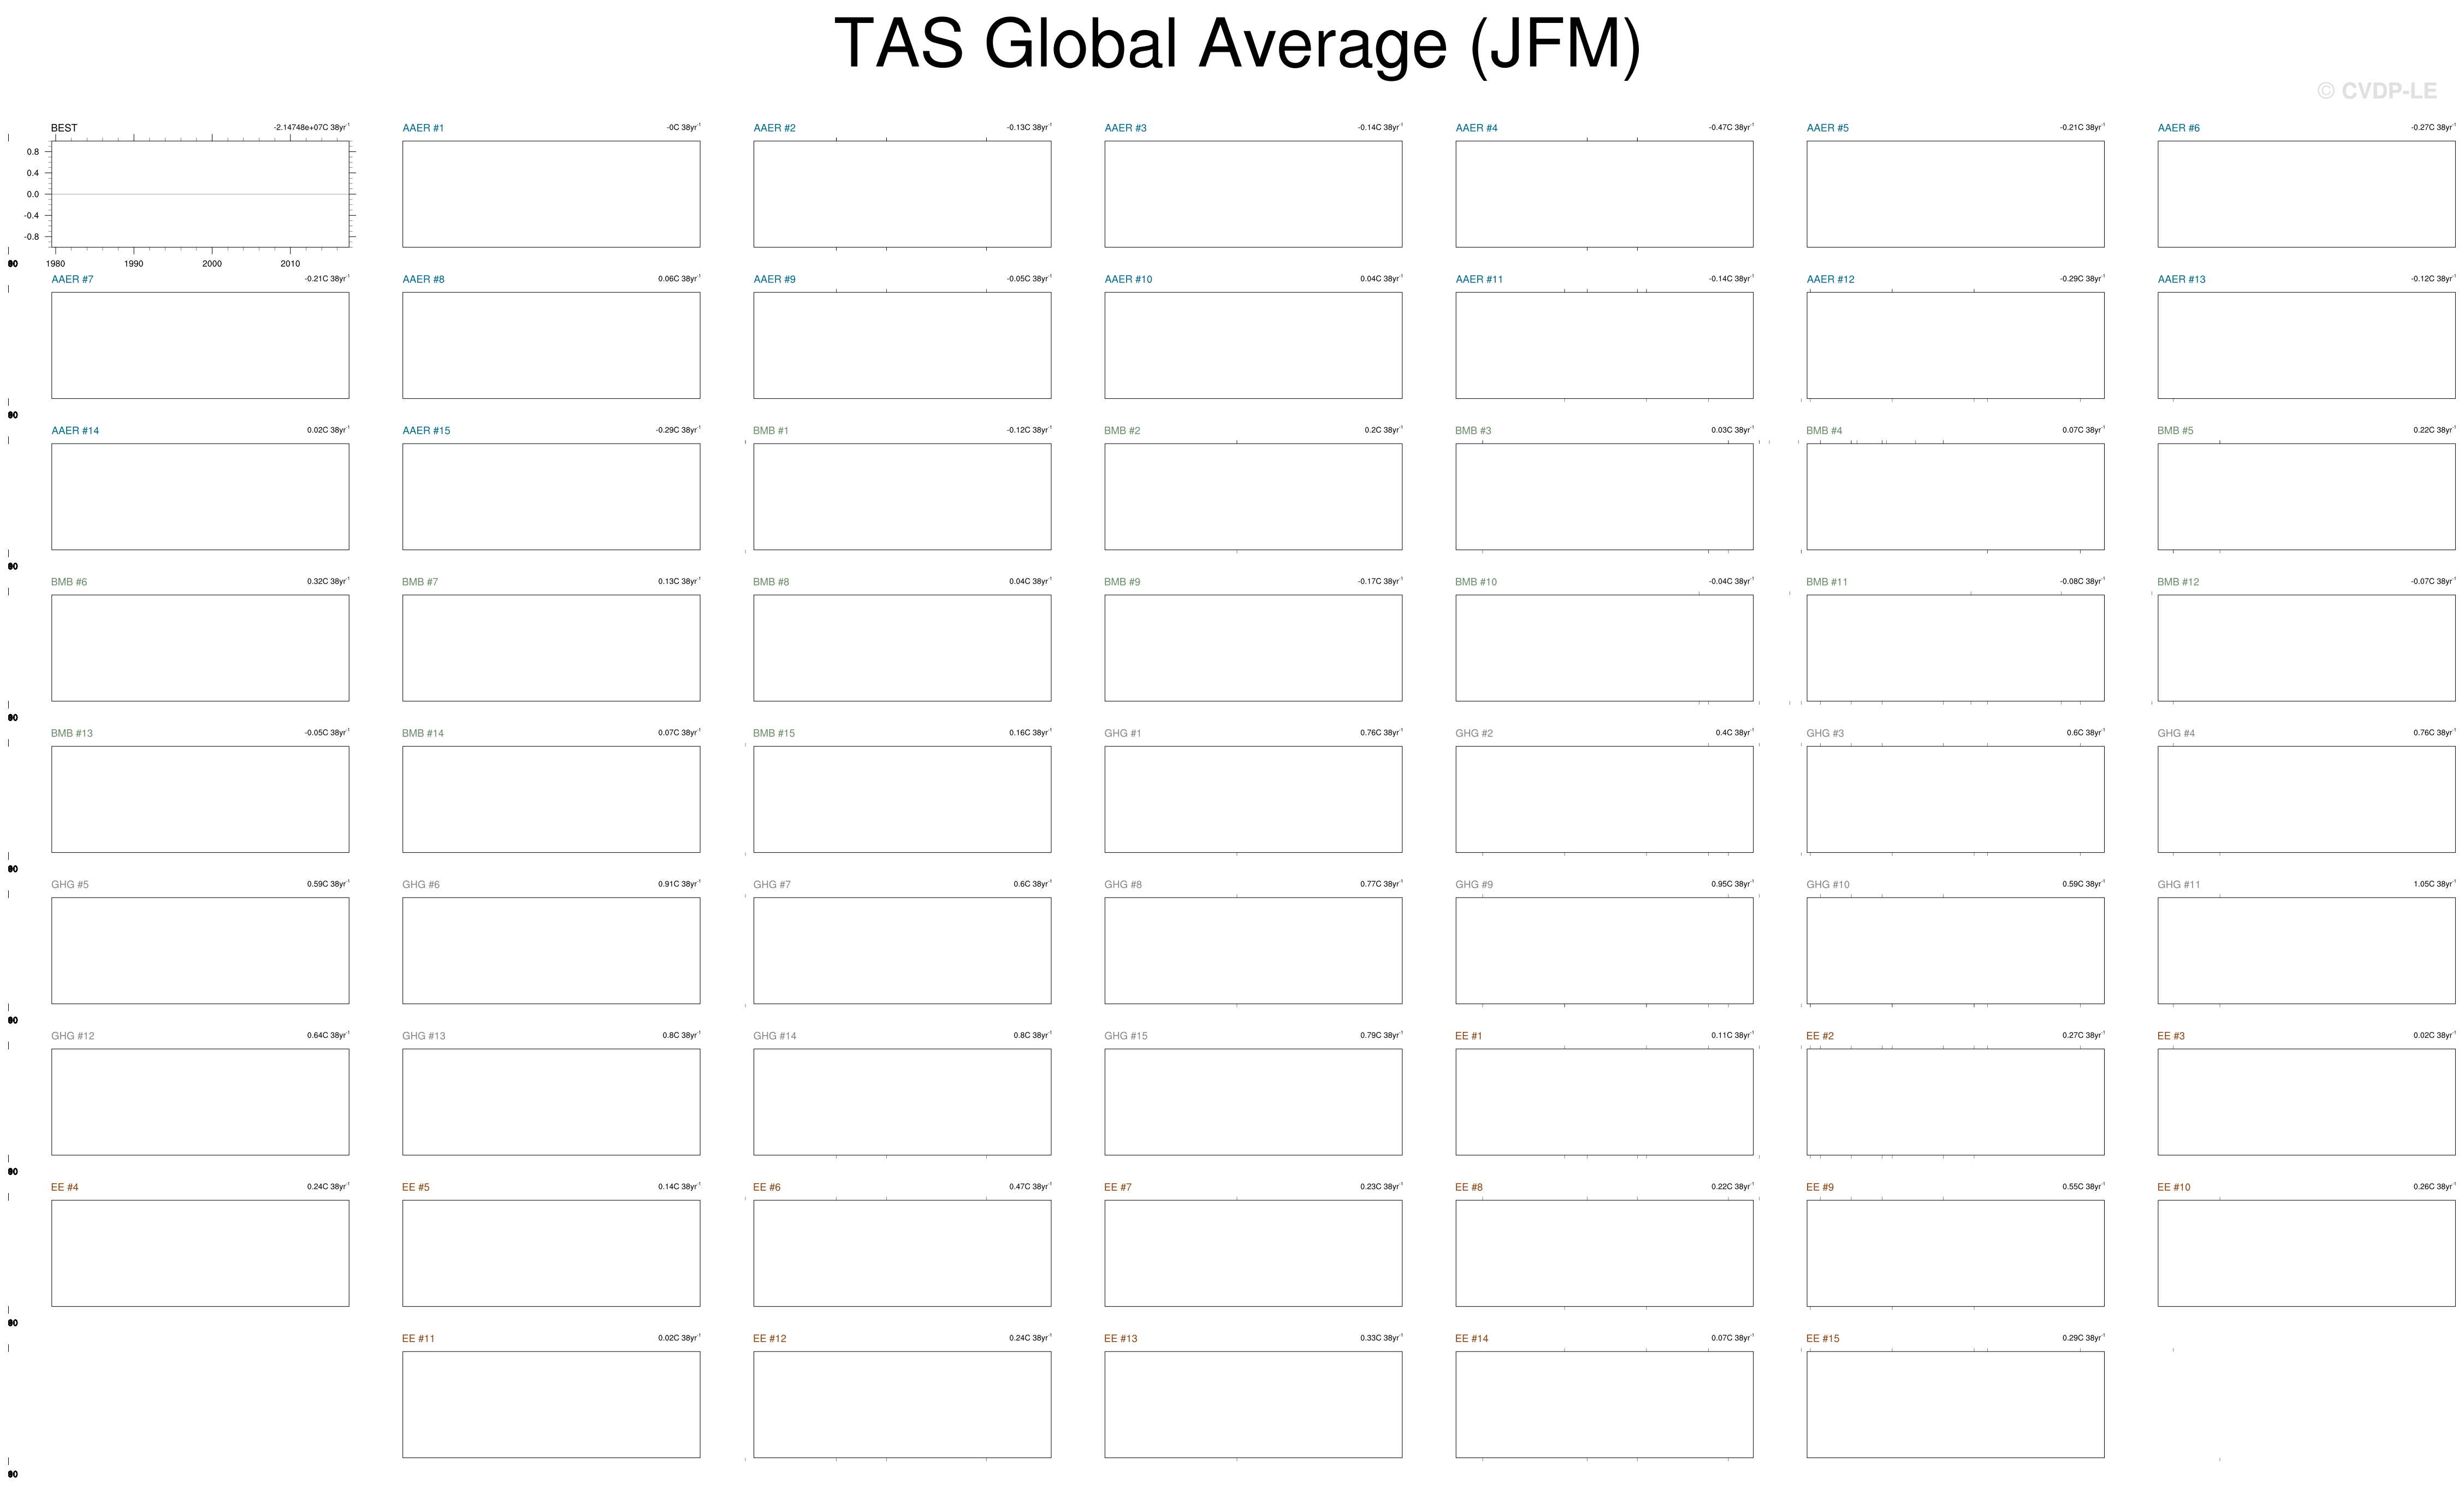Open the GHG #11 plot panel
2464x1494 pixels.
[2306, 950]
